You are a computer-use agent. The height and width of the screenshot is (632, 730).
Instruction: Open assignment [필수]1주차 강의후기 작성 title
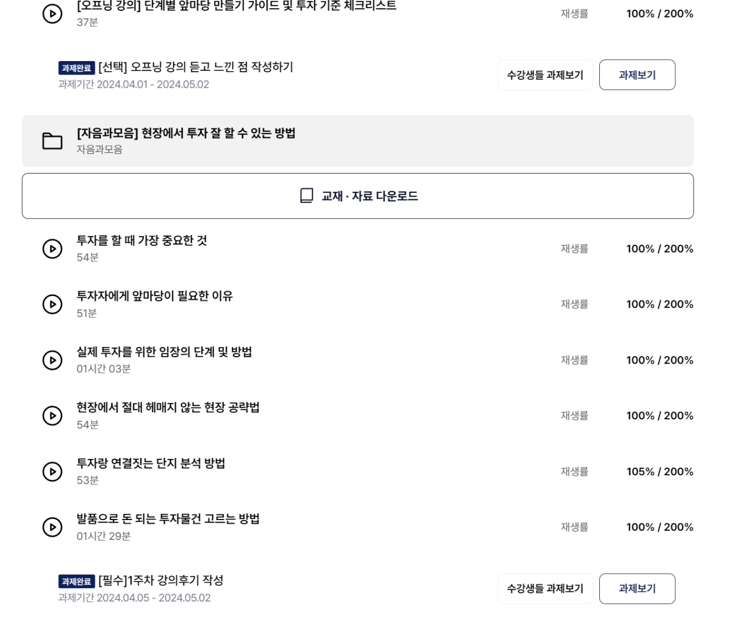[161, 580]
